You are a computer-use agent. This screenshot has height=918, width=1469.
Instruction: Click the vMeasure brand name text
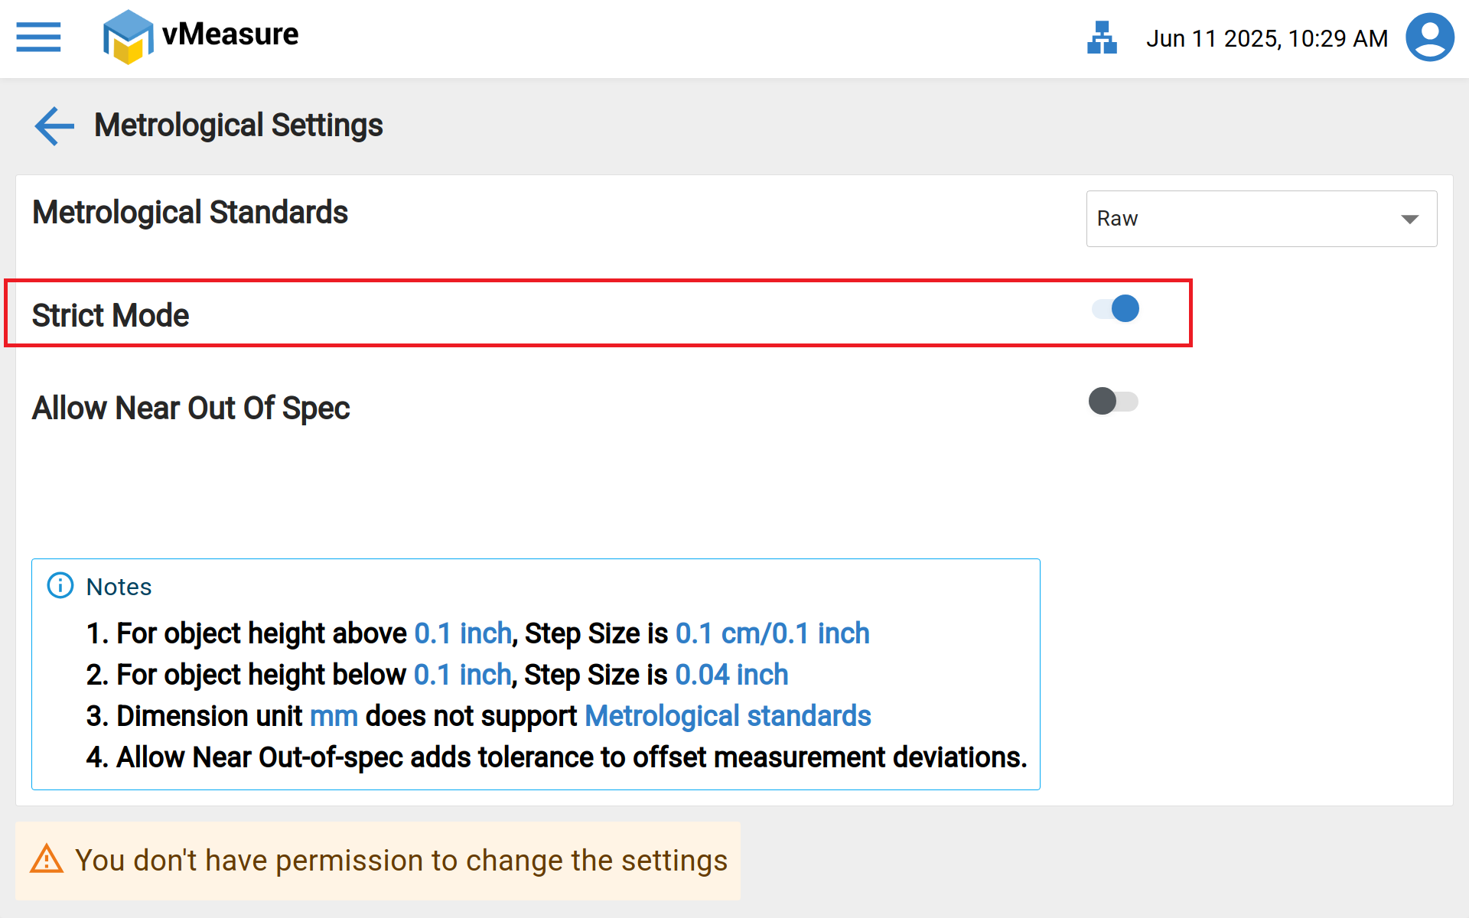point(230,34)
